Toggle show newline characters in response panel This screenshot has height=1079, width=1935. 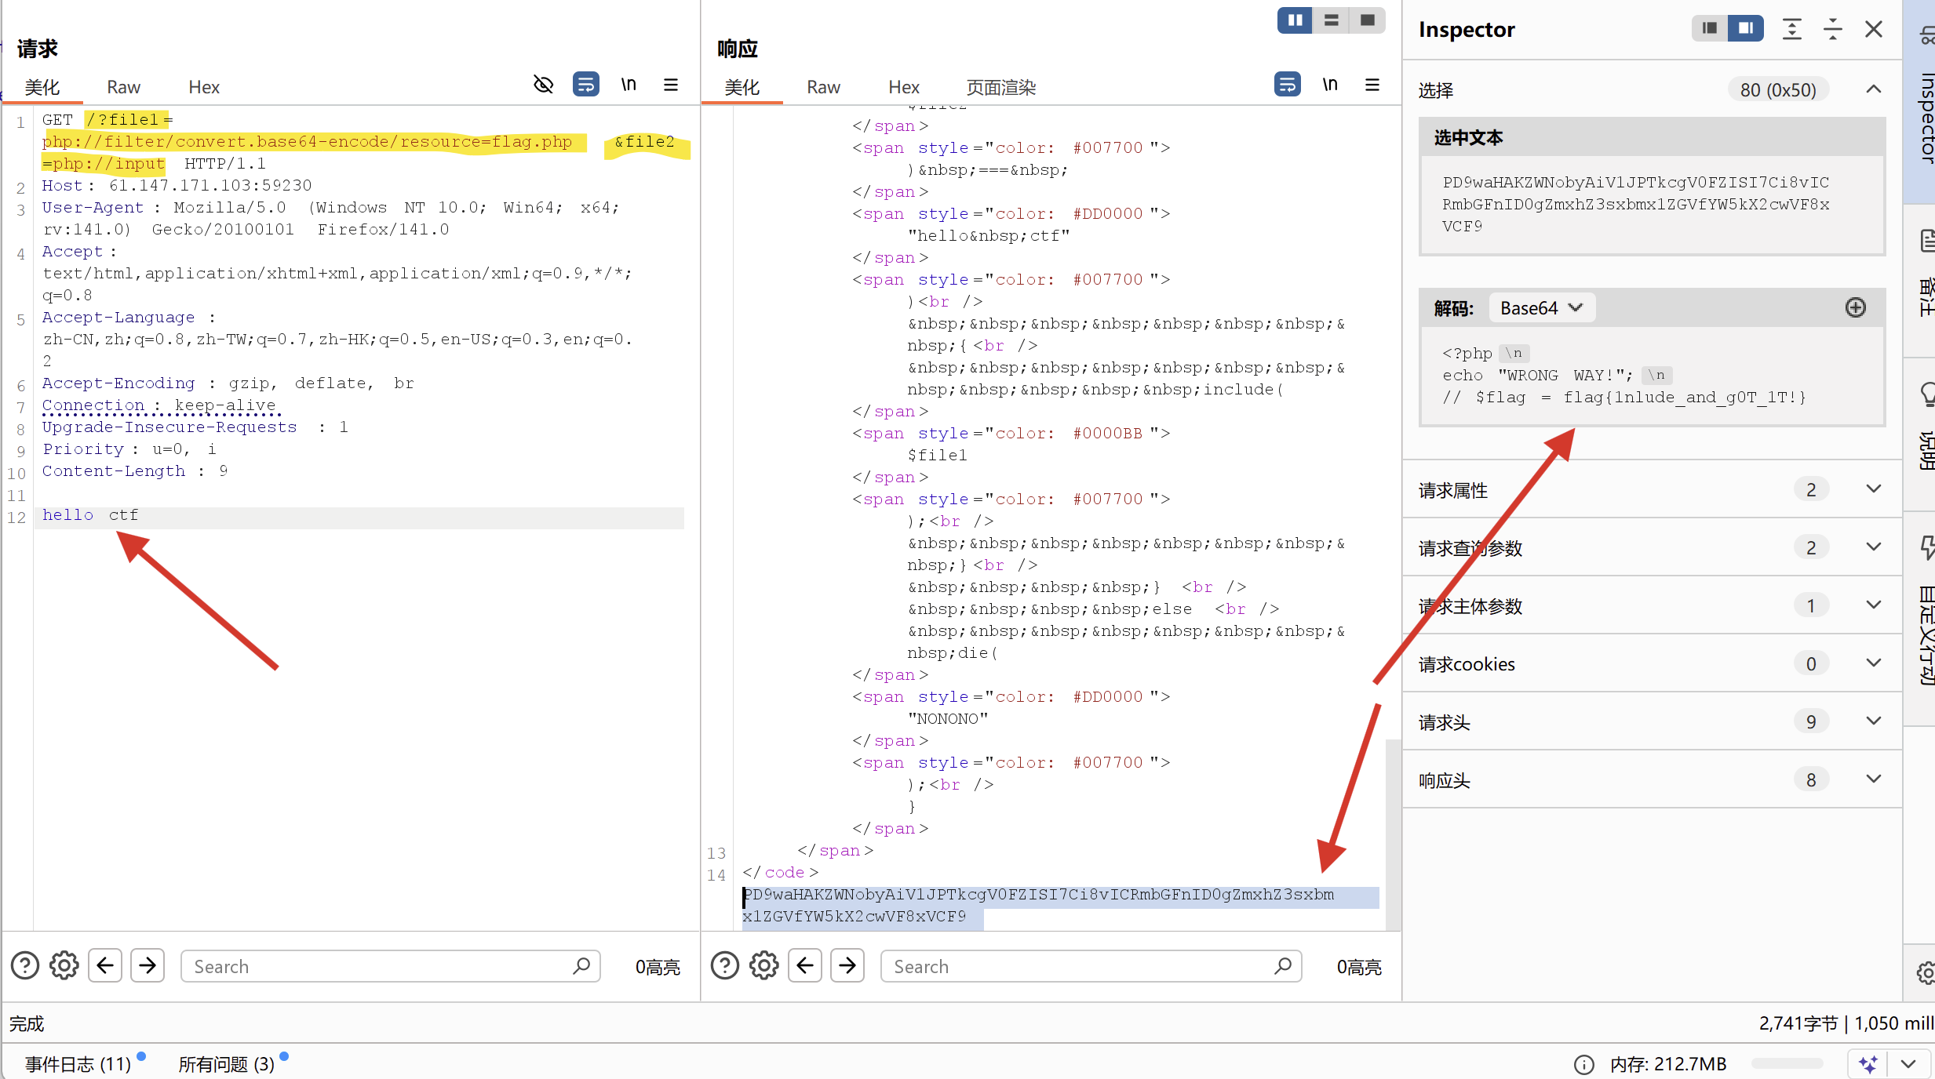[1329, 85]
